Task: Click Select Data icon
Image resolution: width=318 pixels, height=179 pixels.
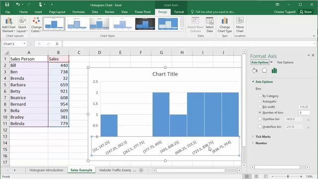Action: tap(210, 25)
